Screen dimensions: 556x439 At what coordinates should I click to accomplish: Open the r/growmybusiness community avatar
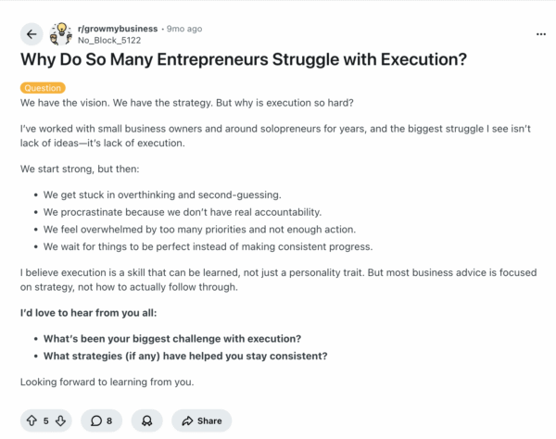coord(62,34)
